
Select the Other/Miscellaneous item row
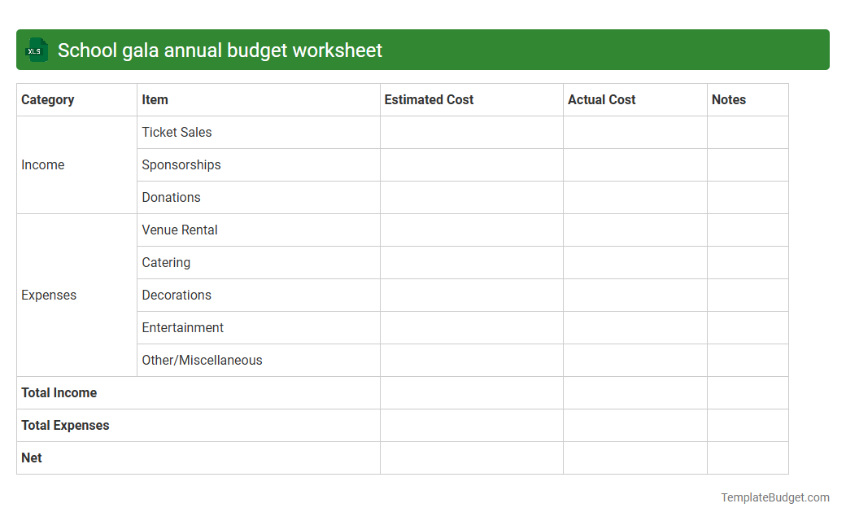coord(202,360)
